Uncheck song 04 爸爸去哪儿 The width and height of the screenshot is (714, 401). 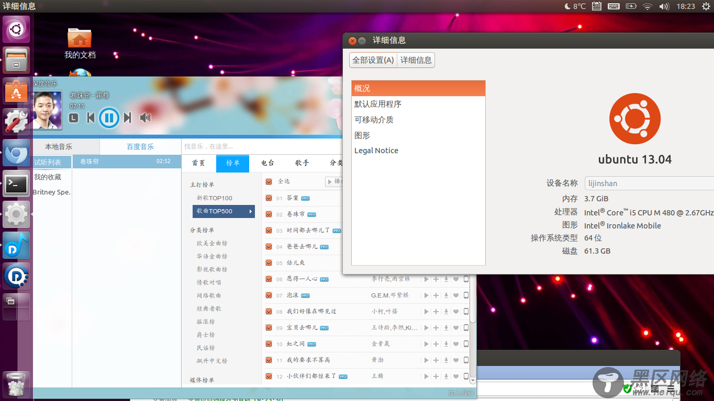tap(269, 247)
